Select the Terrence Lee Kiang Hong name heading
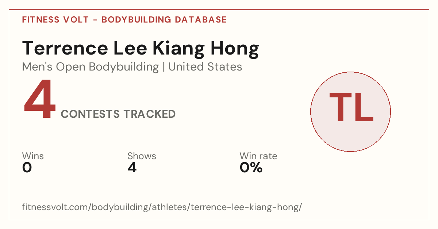This screenshot has height=229, width=438. pos(141,48)
